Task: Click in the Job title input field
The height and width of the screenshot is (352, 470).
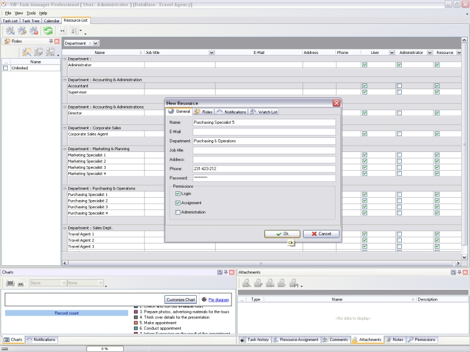Action: pyautogui.click(x=264, y=150)
